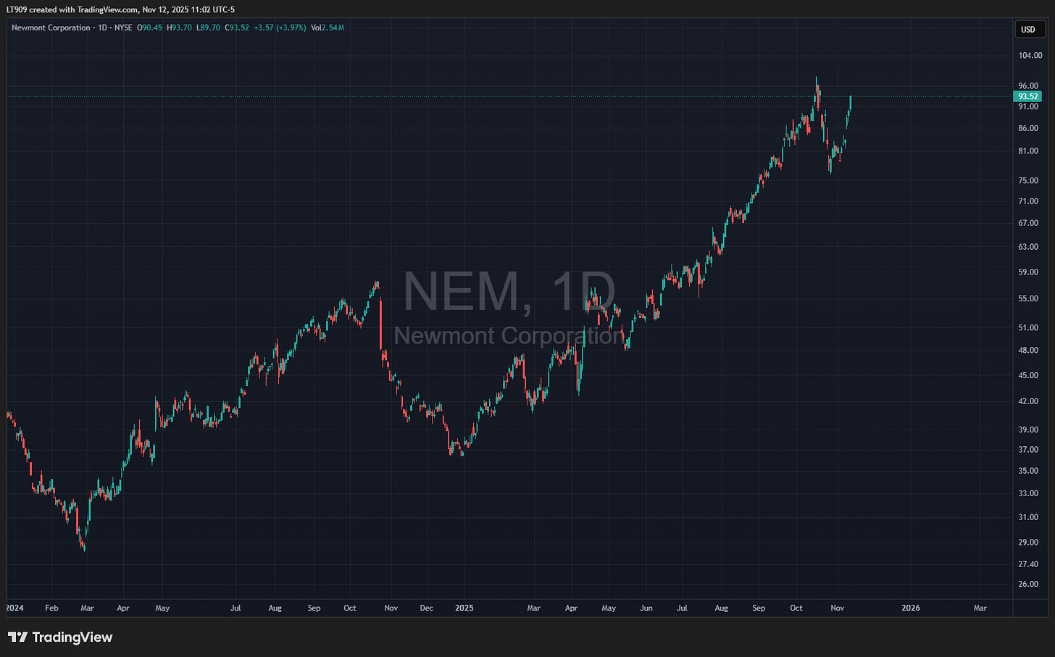Screen dimensions: 1055x657
Task: Click the 29.00 price axis label
Action: click(1028, 543)
